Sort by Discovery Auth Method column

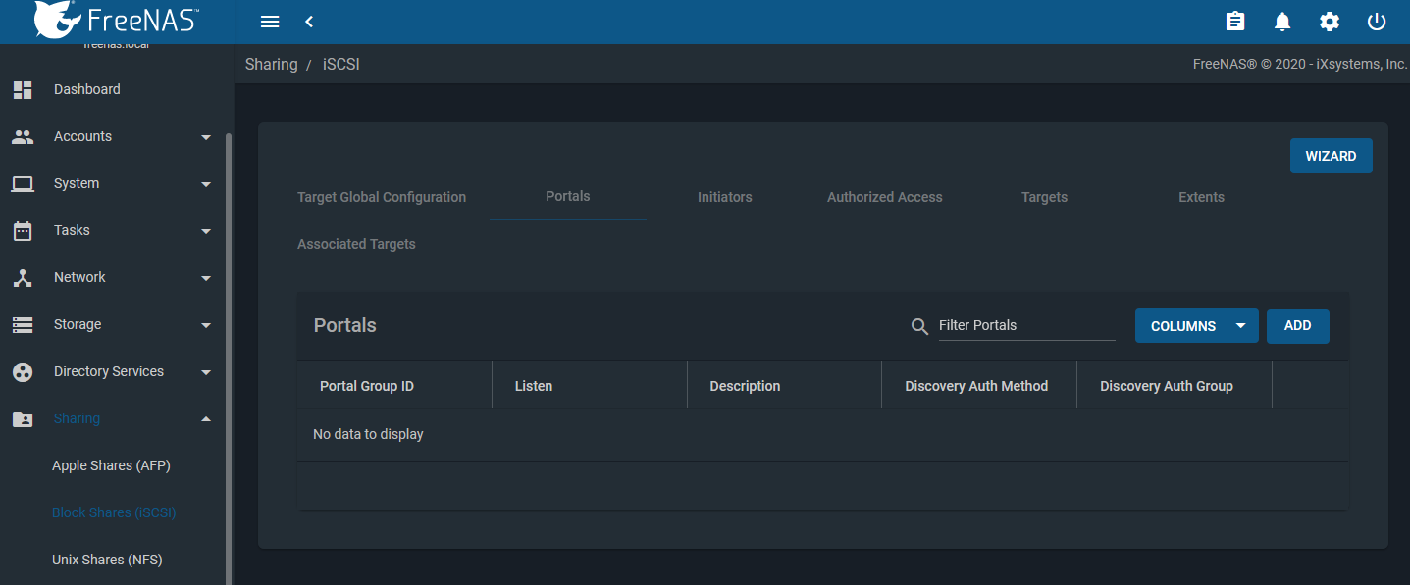[976, 386]
